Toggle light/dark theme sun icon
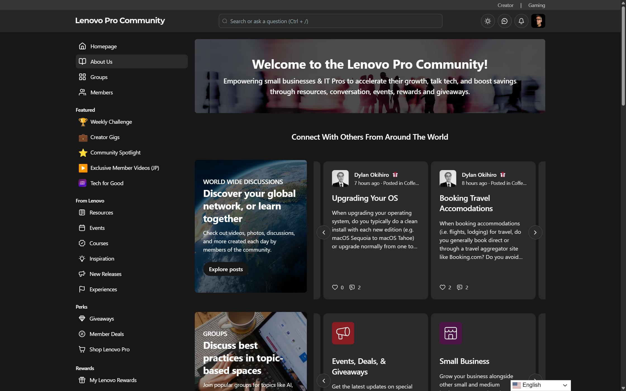 coord(488,21)
